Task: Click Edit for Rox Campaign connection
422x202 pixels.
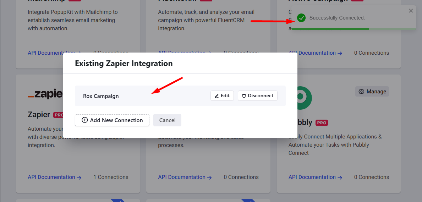Action: (x=222, y=95)
